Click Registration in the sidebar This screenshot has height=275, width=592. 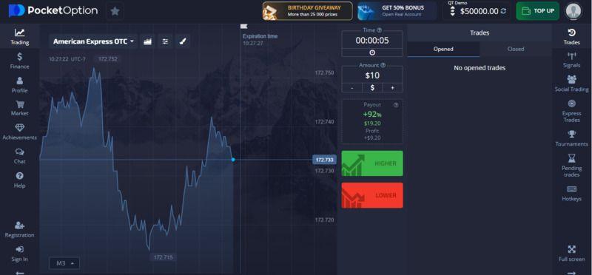click(x=20, y=230)
